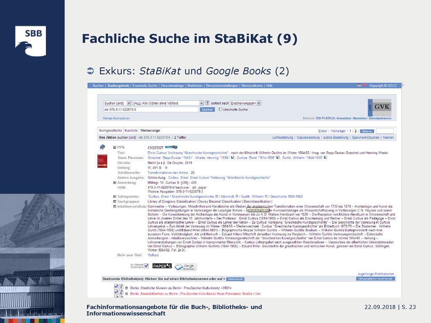The image size is (431, 323).
Task: Open the Suchen menu item
Action: [98, 86]
